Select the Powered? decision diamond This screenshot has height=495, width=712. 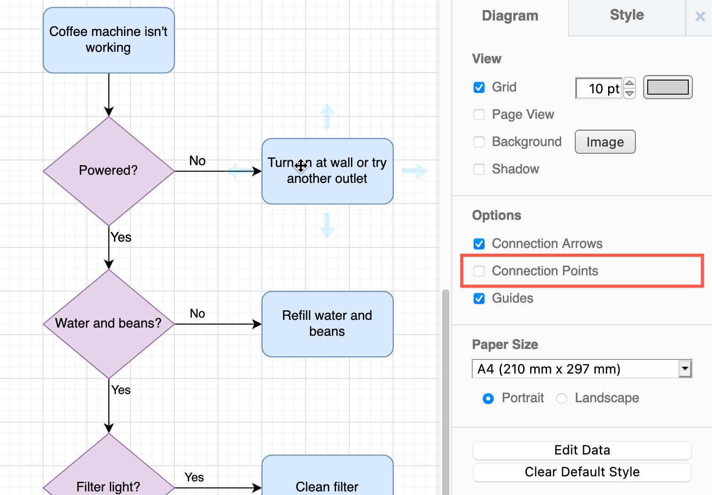(x=108, y=170)
